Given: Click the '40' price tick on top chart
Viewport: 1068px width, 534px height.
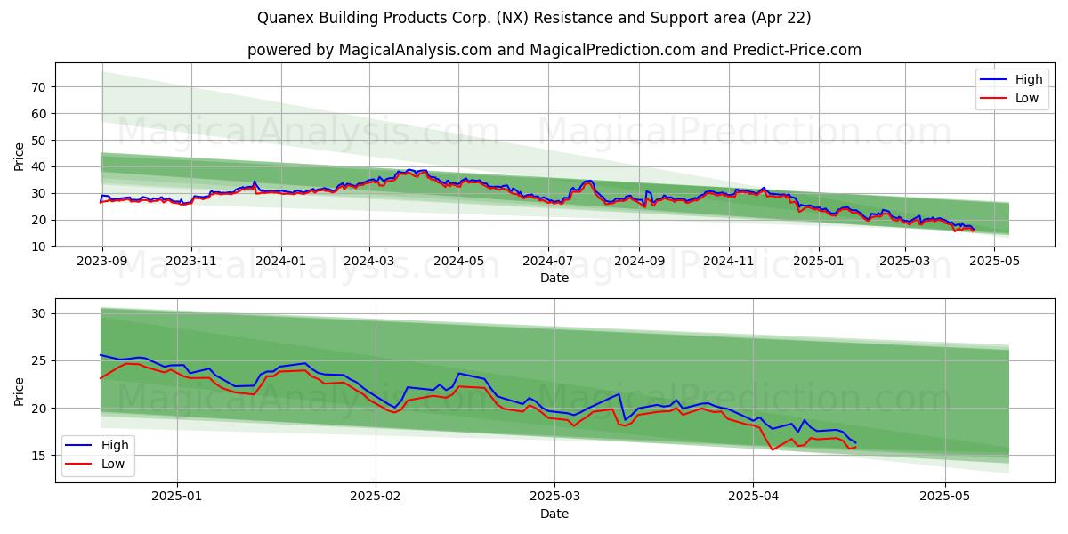Looking at the screenshot, I should click(x=41, y=167).
